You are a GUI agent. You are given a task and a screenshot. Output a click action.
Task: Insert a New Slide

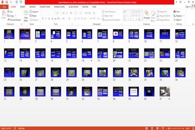coord(26,16)
